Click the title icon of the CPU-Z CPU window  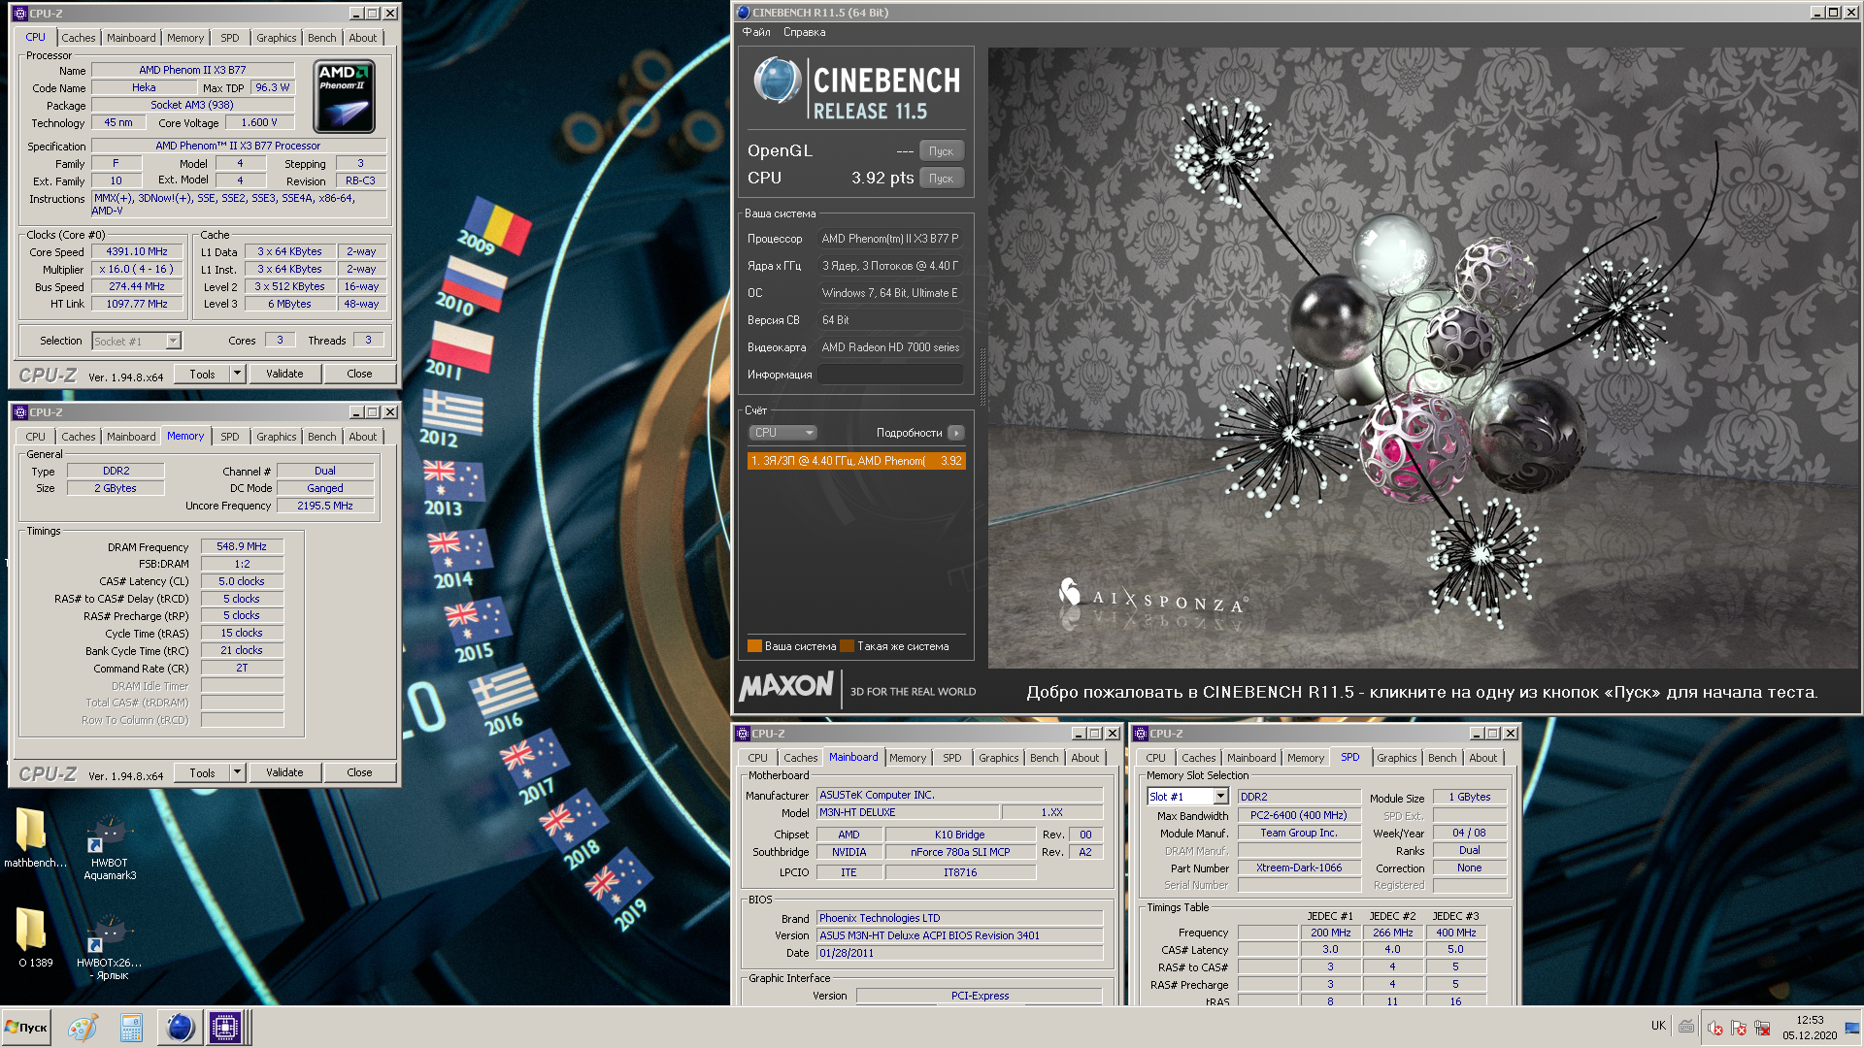click(x=20, y=14)
